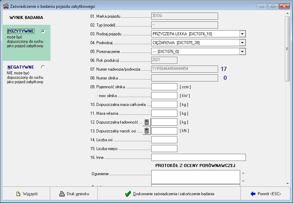Click the blank page Wyczyść icon
Screen dimensions: 293x203
point(18,194)
